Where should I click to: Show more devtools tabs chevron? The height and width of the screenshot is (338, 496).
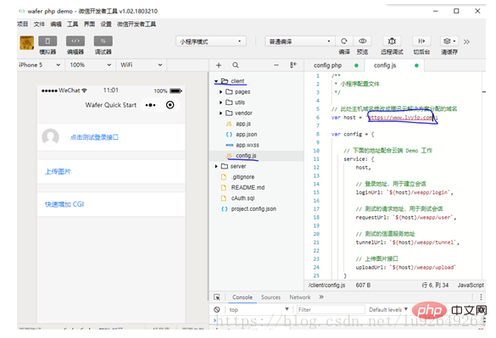click(321, 297)
